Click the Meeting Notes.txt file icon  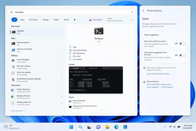[13, 103]
